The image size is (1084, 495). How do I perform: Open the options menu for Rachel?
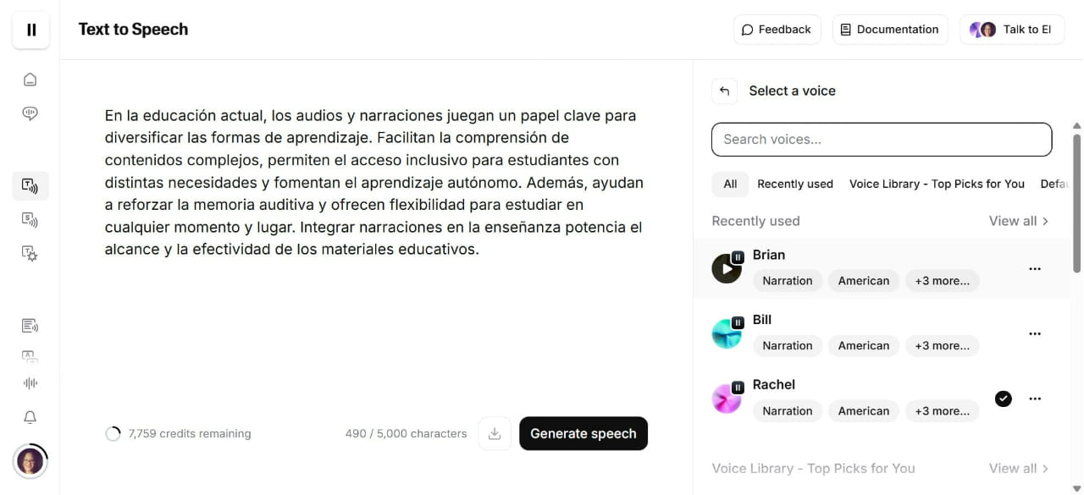[x=1035, y=399]
